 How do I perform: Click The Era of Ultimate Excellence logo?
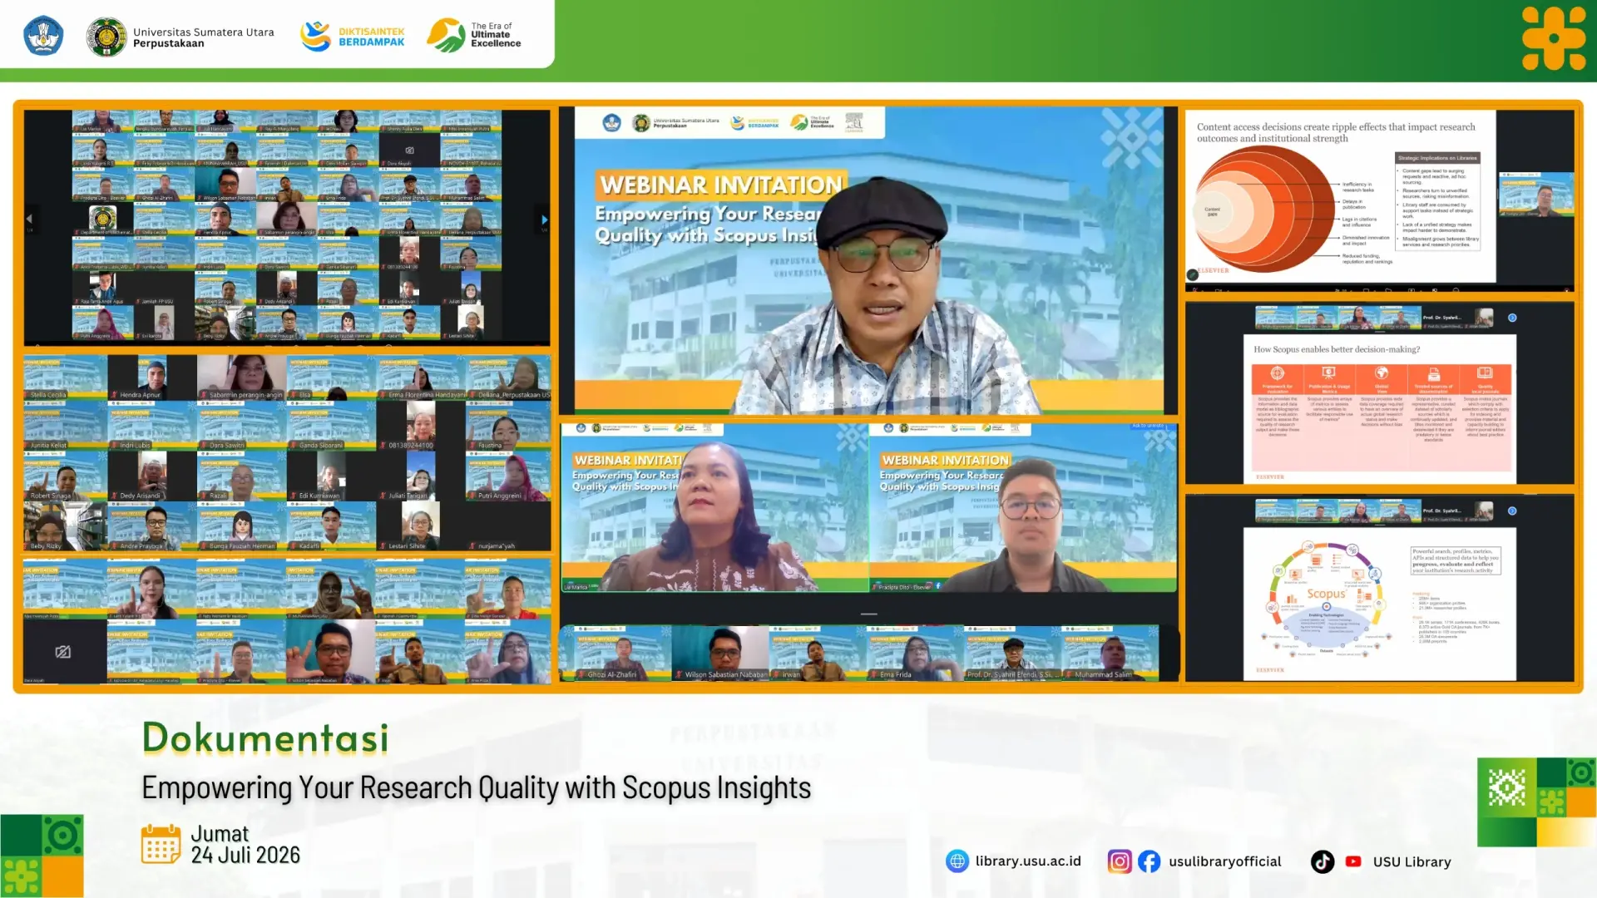(x=474, y=36)
